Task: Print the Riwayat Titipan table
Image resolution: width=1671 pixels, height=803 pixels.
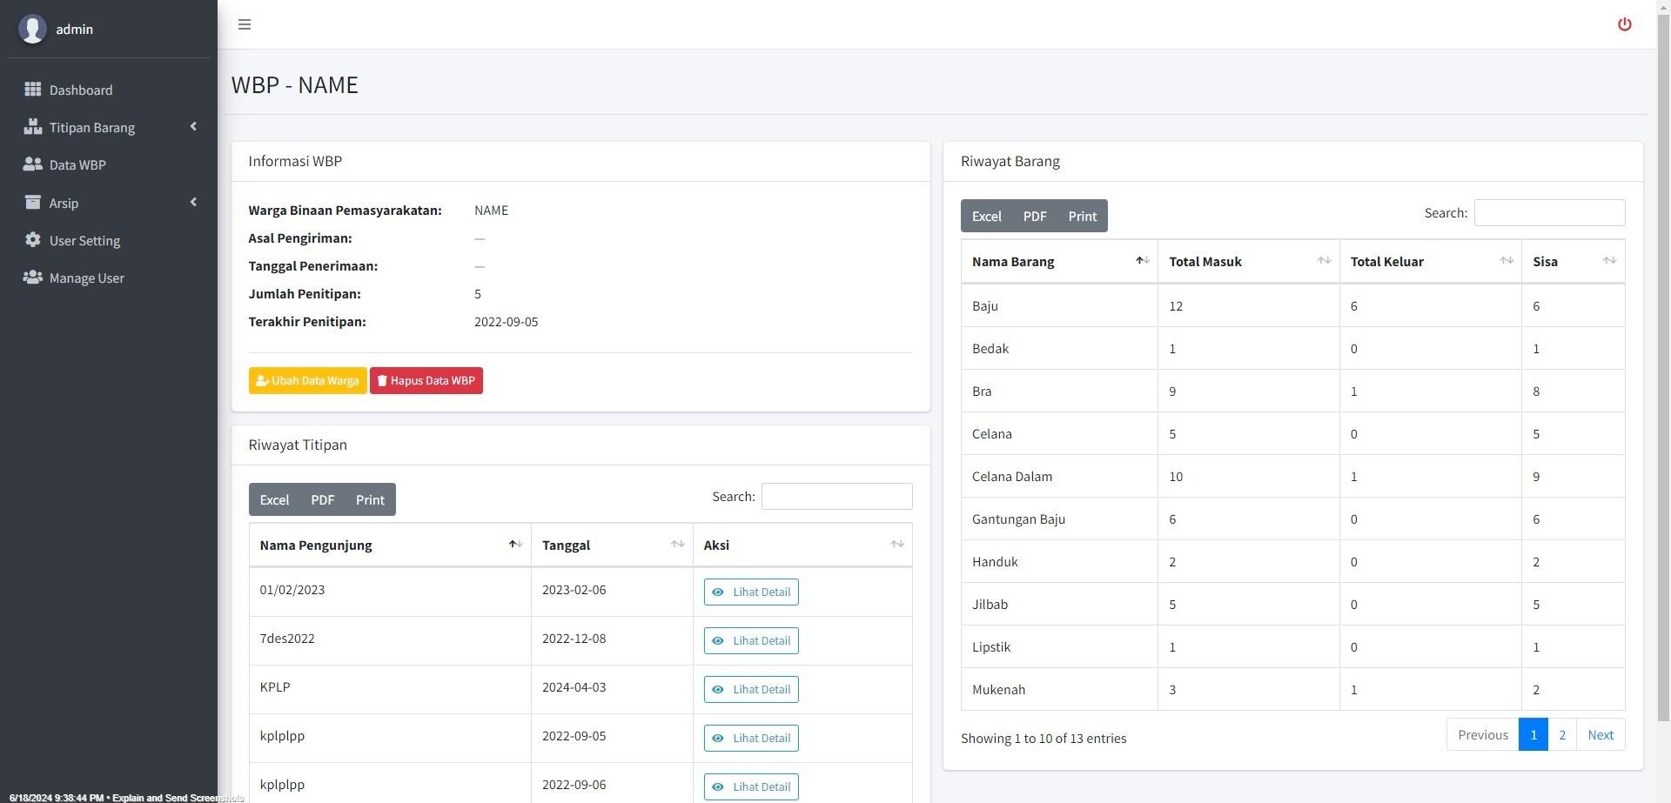Action: pyautogui.click(x=369, y=499)
